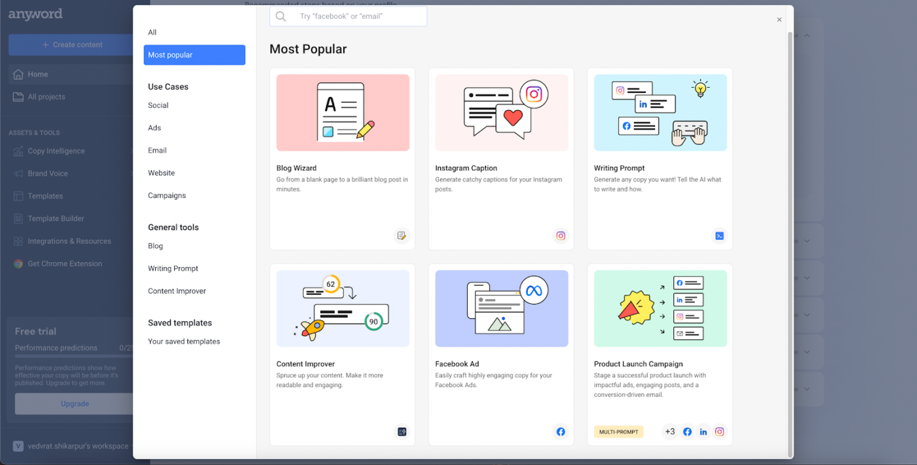Open the Product Launch Campaign card thumbnail
The image size is (917, 465).
(660, 308)
